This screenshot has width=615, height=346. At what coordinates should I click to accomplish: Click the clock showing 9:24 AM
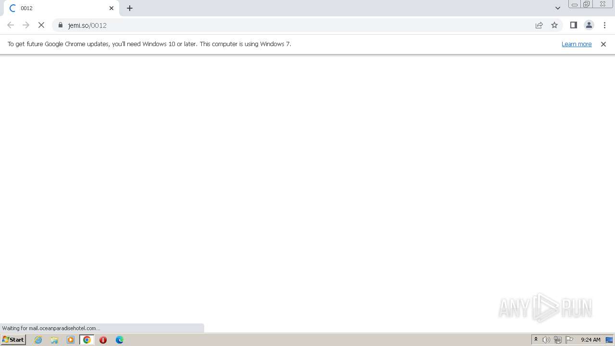point(590,340)
